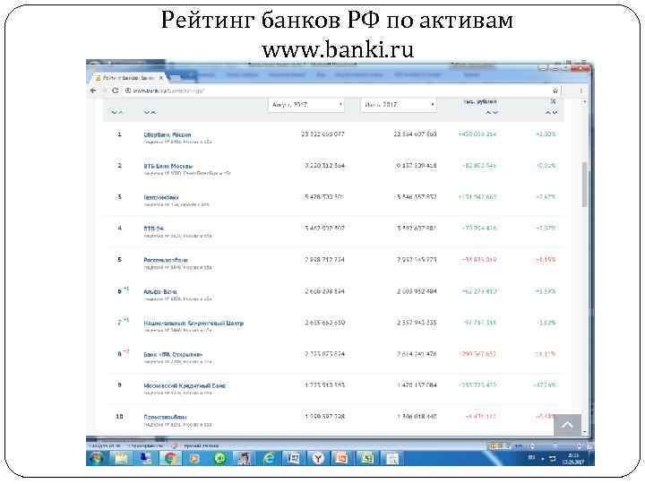Bookmark page with the star icon
The image size is (645, 484).
click(x=555, y=91)
